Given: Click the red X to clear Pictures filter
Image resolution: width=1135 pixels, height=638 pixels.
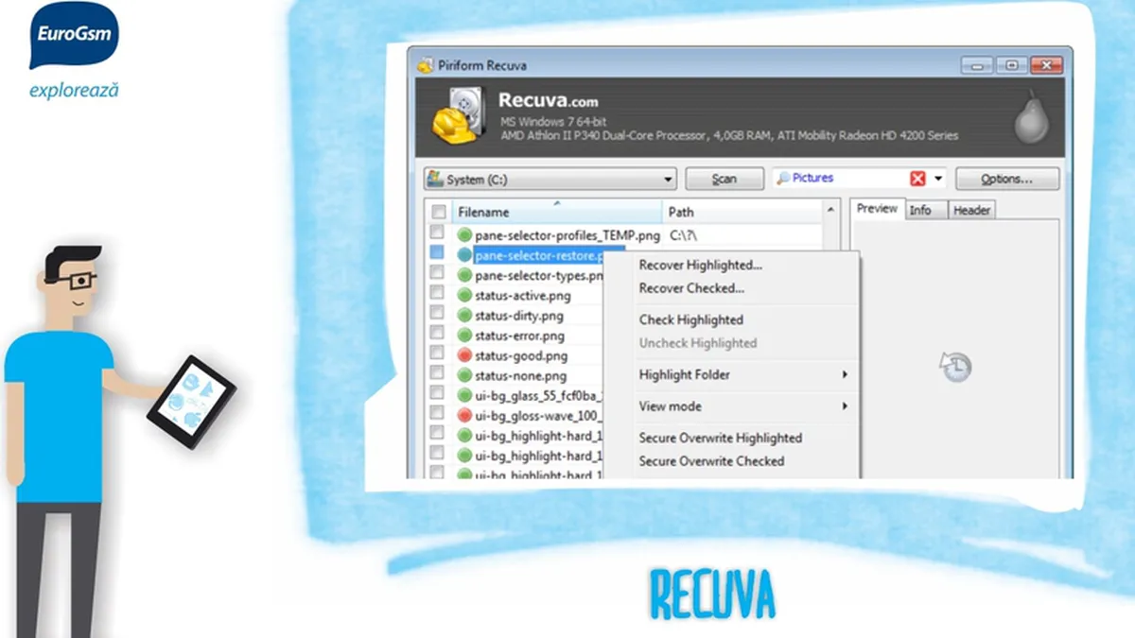Looking at the screenshot, I should (x=917, y=179).
